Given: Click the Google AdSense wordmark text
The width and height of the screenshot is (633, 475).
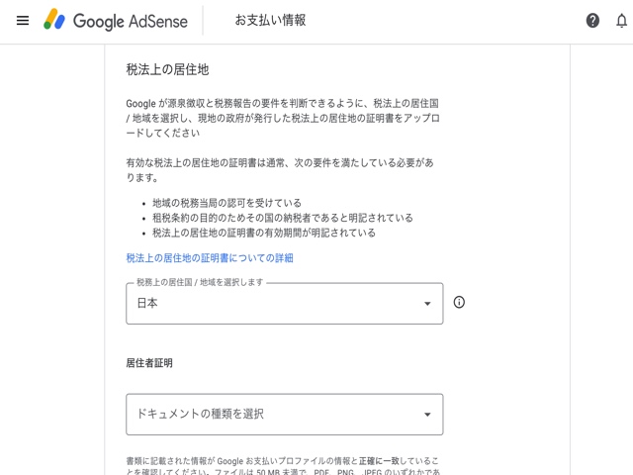Looking at the screenshot, I should coord(130,21).
